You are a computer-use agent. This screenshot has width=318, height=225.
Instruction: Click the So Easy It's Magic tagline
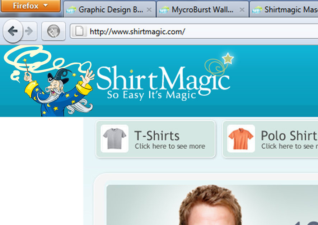(151, 95)
